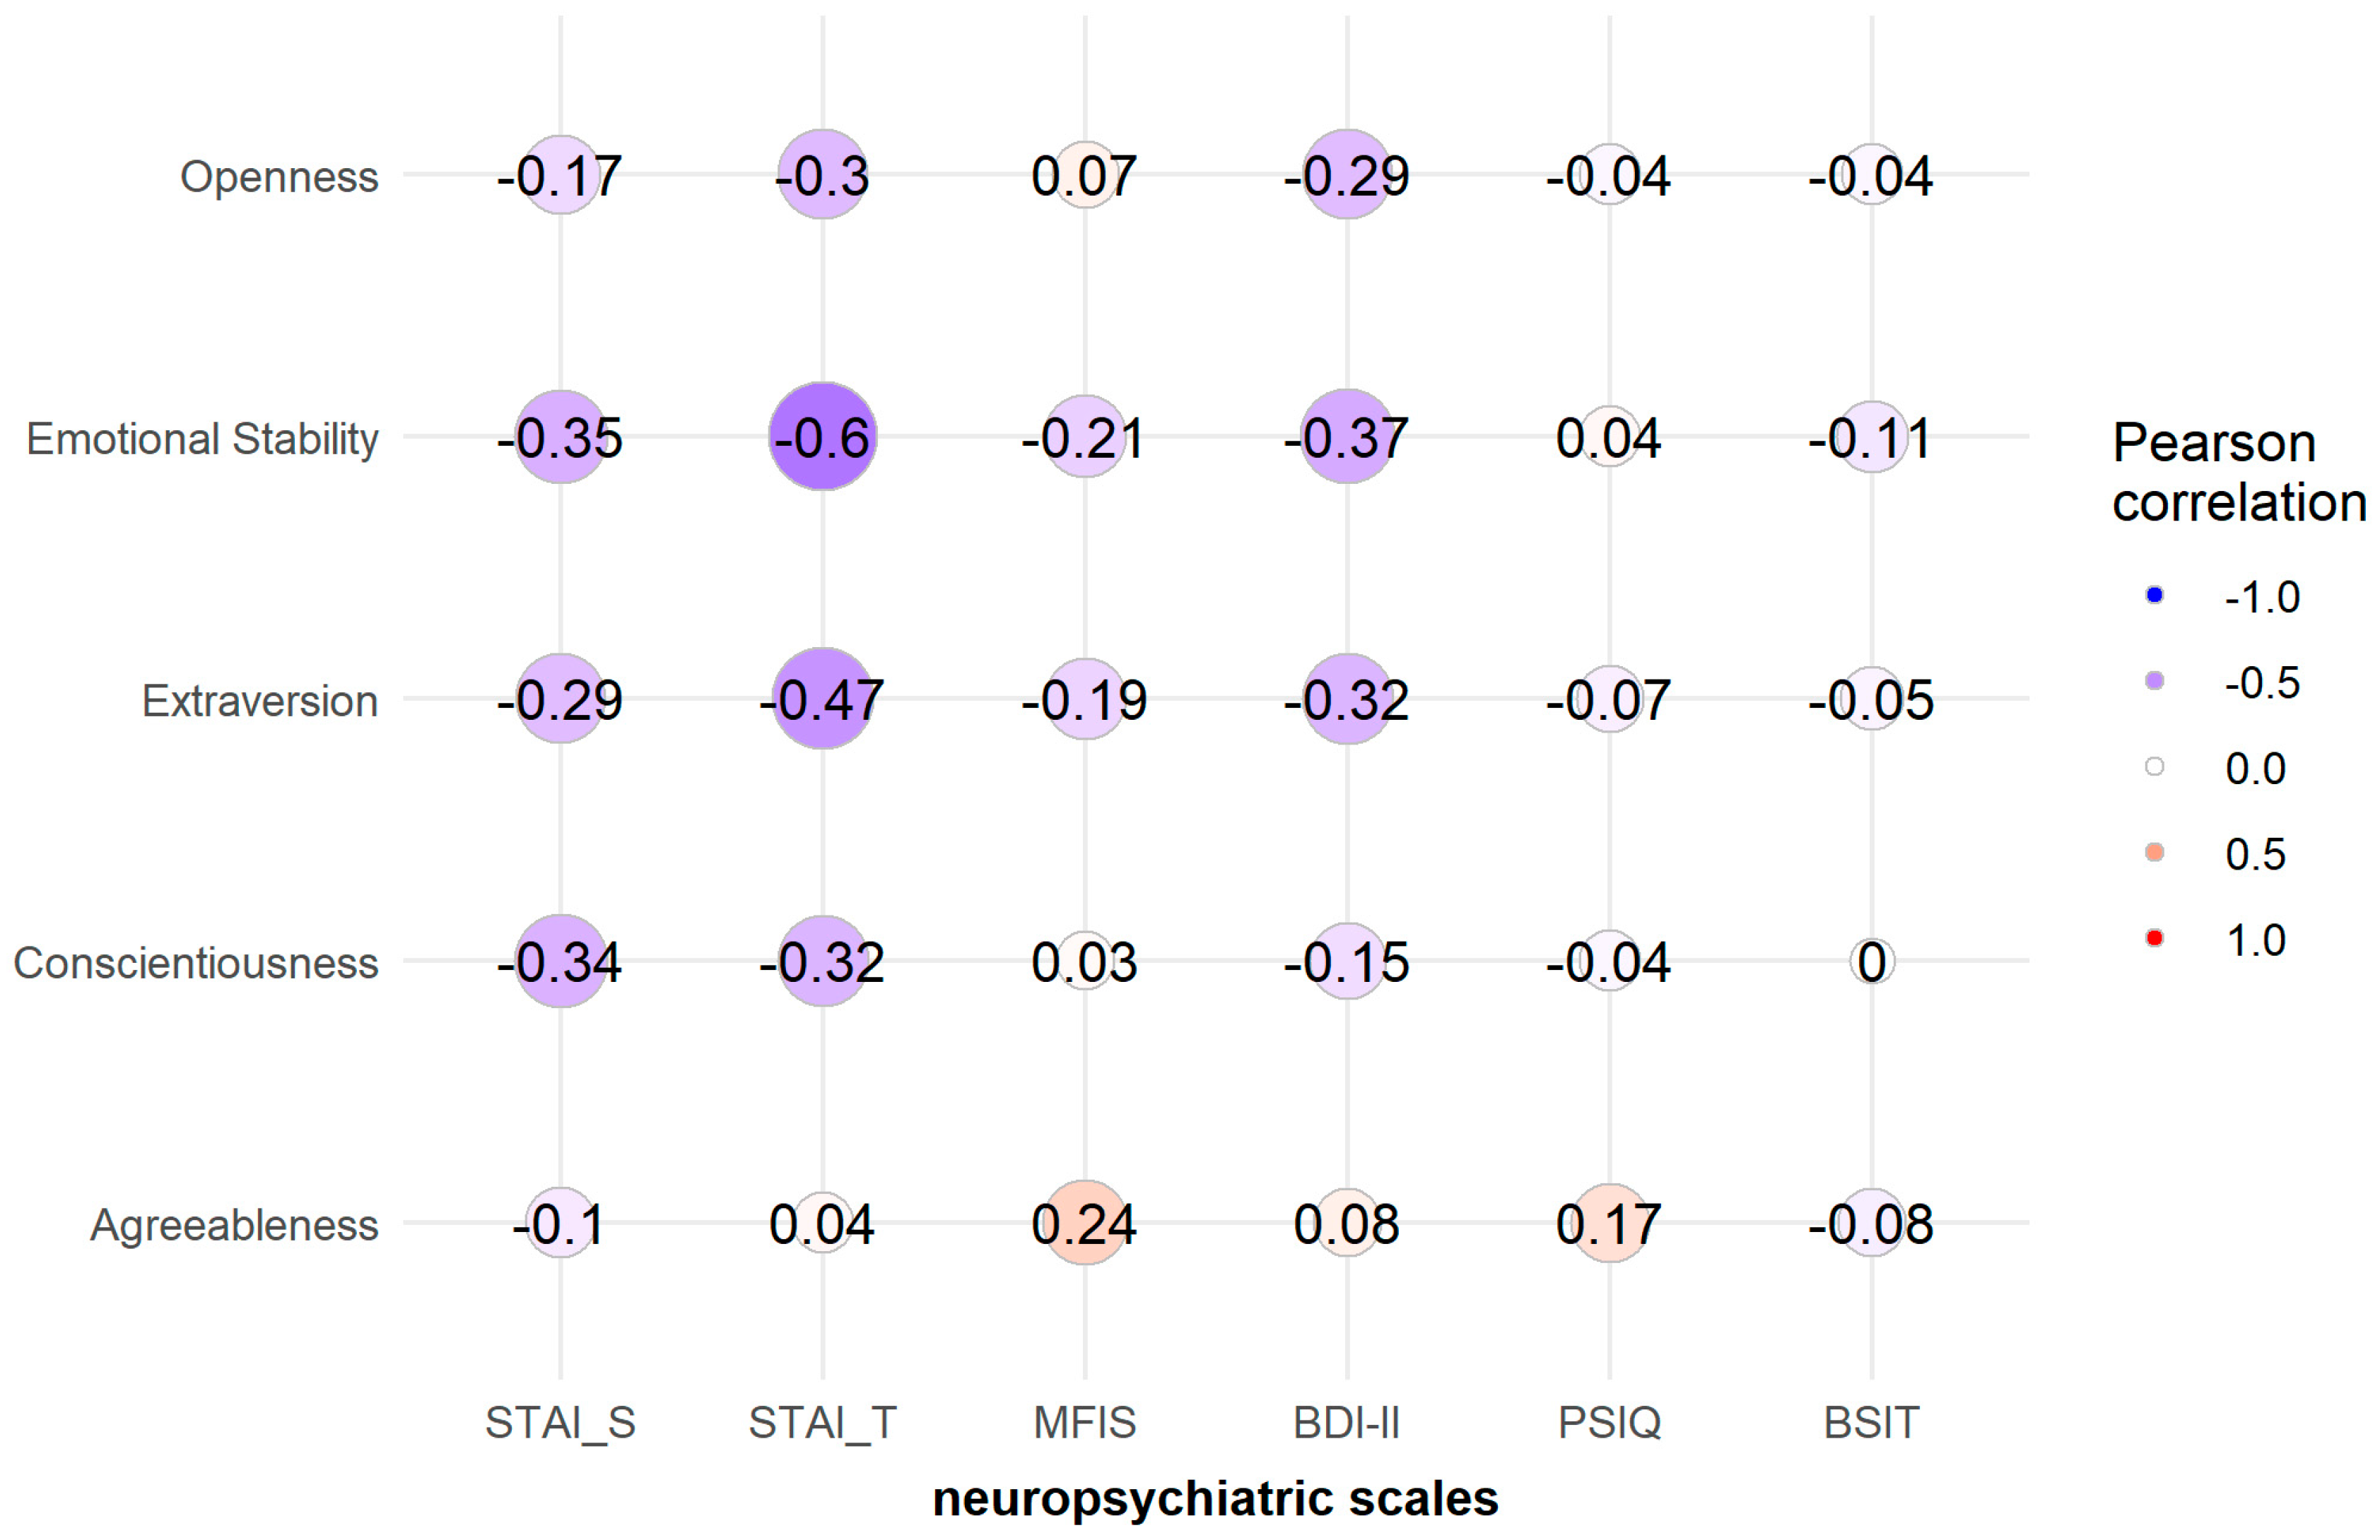Click the Openness row label
Viewport: 2380px width, 1540px height.
(279, 177)
